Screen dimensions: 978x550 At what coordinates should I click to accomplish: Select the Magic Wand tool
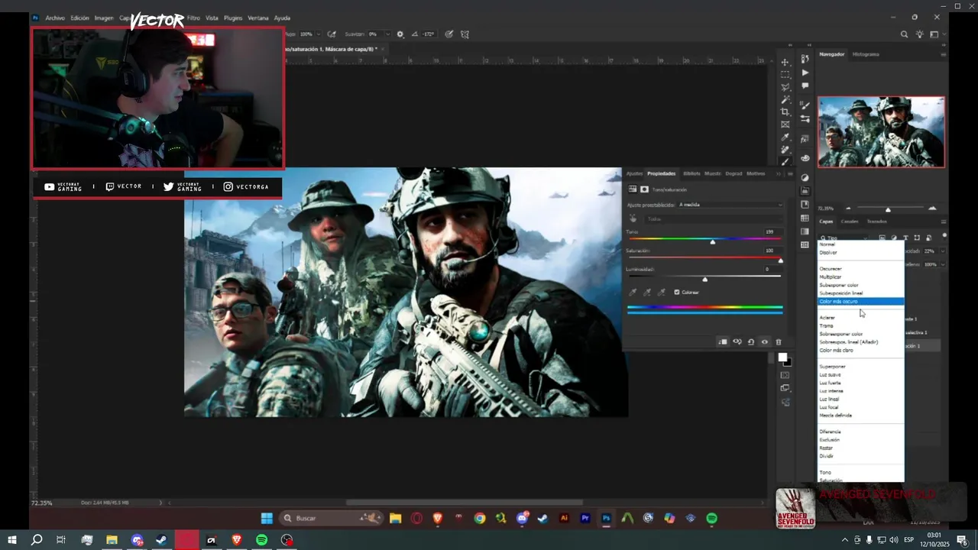pyautogui.click(x=785, y=99)
